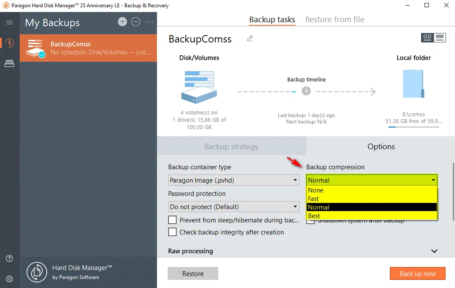Open the Password protection dropdown

233,207
